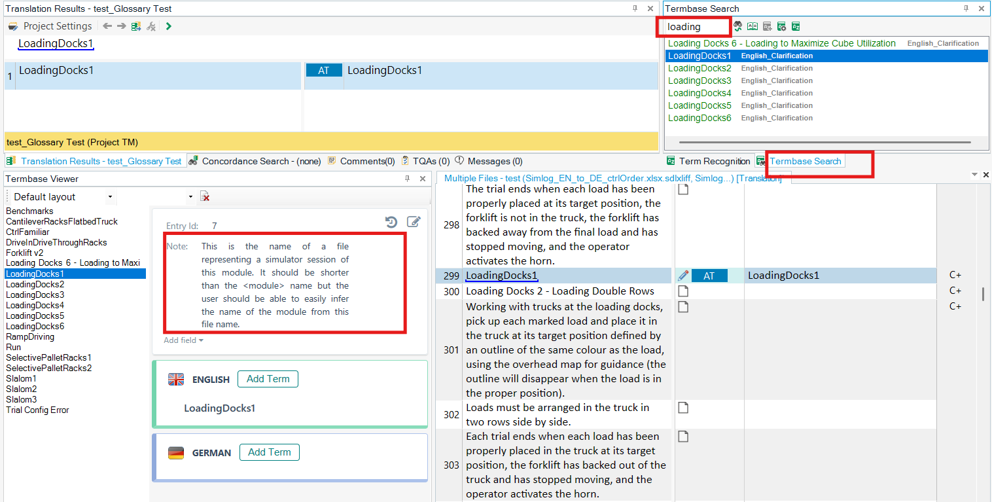
Task: Switch to Concordance Search tab
Action: click(255, 161)
